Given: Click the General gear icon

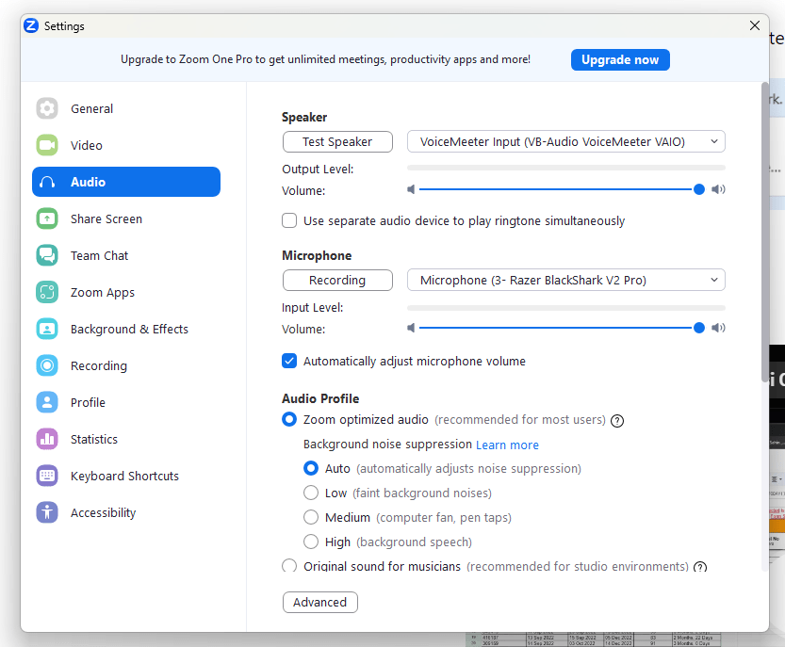Looking at the screenshot, I should pyautogui.click(x=47, y=108).
